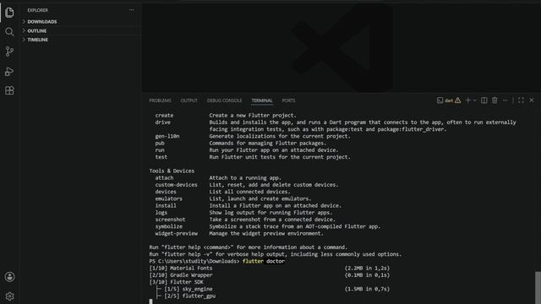Click the '[3/10] Flutter SDK' line

point(177,282)
